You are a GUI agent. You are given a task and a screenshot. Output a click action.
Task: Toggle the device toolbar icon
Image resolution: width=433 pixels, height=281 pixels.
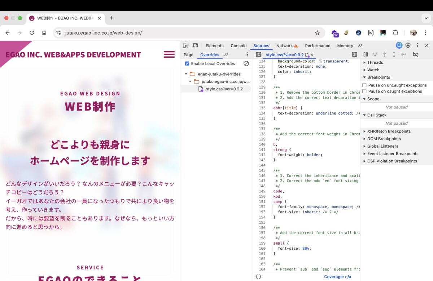click(x=195, y=45)
